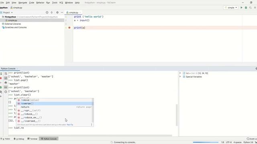Open the VCS menu
This screenshot has width=257, height=144.
pyautogui.click(x=61, y=3)
